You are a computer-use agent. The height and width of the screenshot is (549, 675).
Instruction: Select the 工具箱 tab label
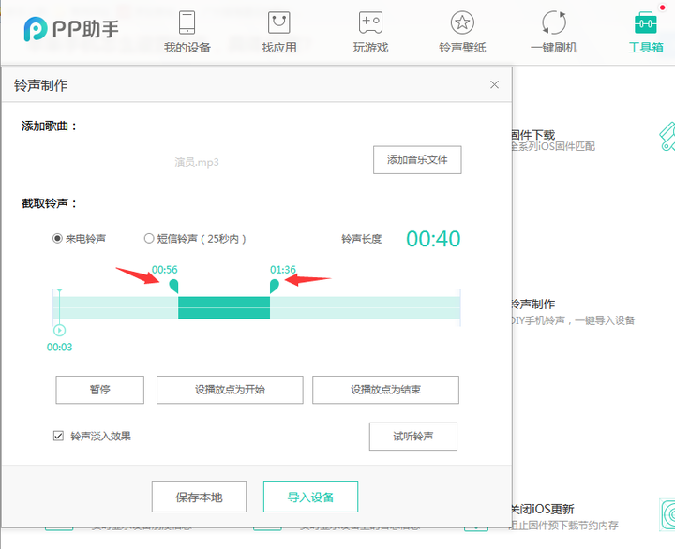click(x=645, y=48)
